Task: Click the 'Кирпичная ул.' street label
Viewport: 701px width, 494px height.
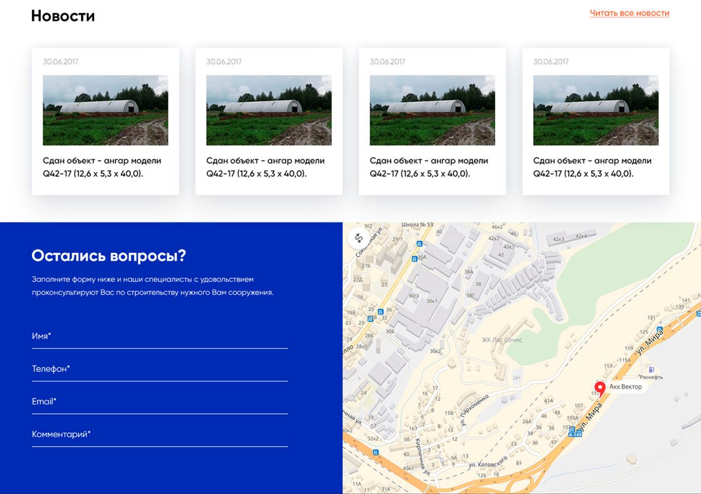Action: coord(422,456)
